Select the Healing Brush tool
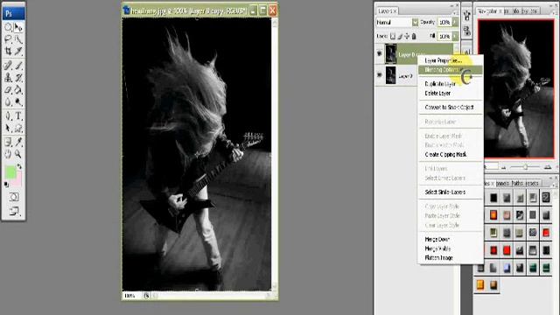 coord(8,66)
